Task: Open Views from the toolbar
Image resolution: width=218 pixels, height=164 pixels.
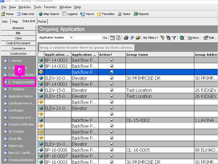Action: pyautogui.click(x=87, y=14)
